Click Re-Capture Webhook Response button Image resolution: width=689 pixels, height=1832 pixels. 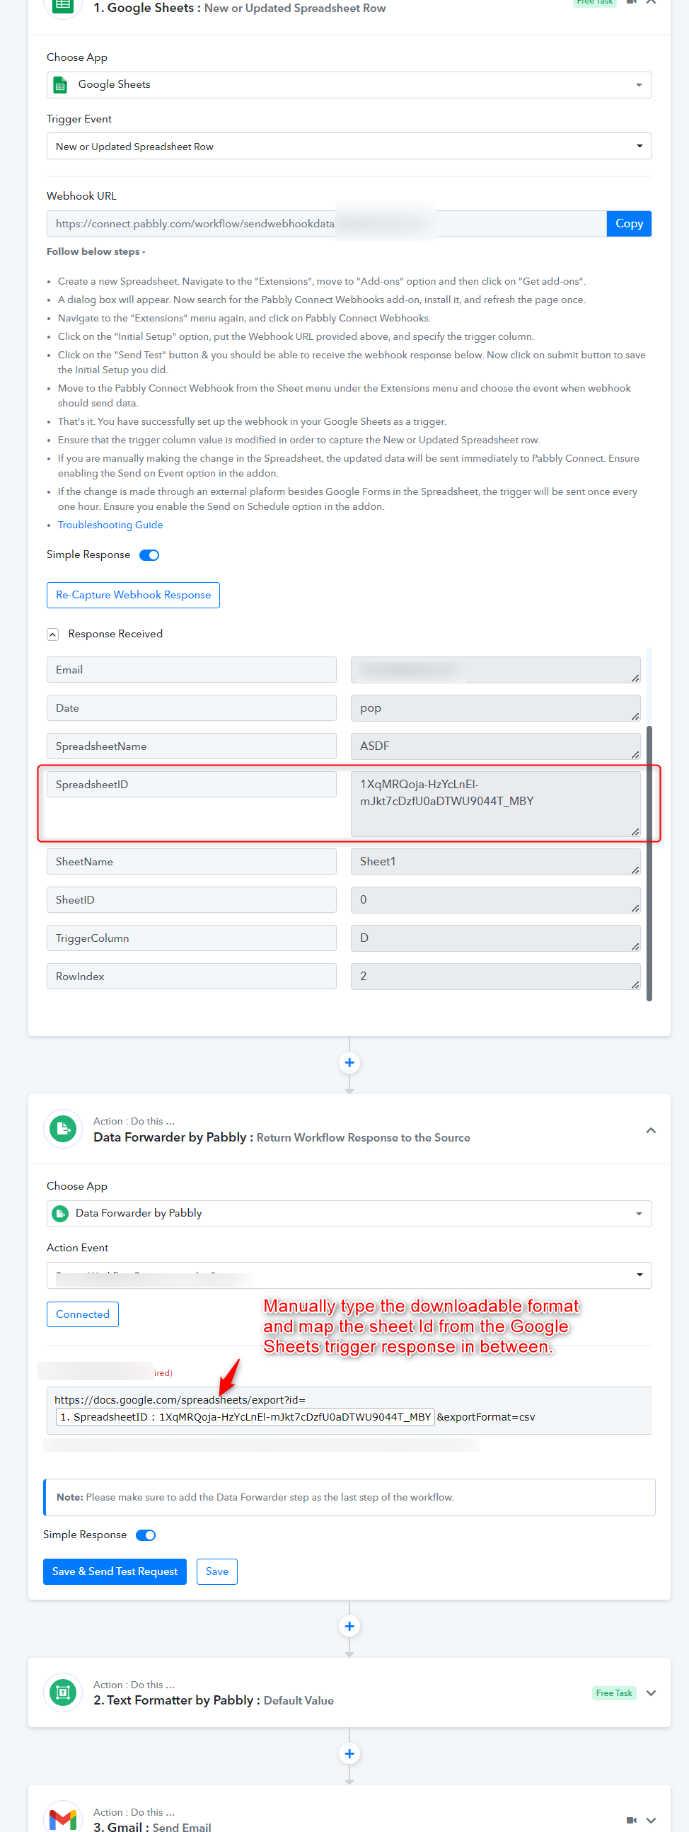(x=134, y=596)
